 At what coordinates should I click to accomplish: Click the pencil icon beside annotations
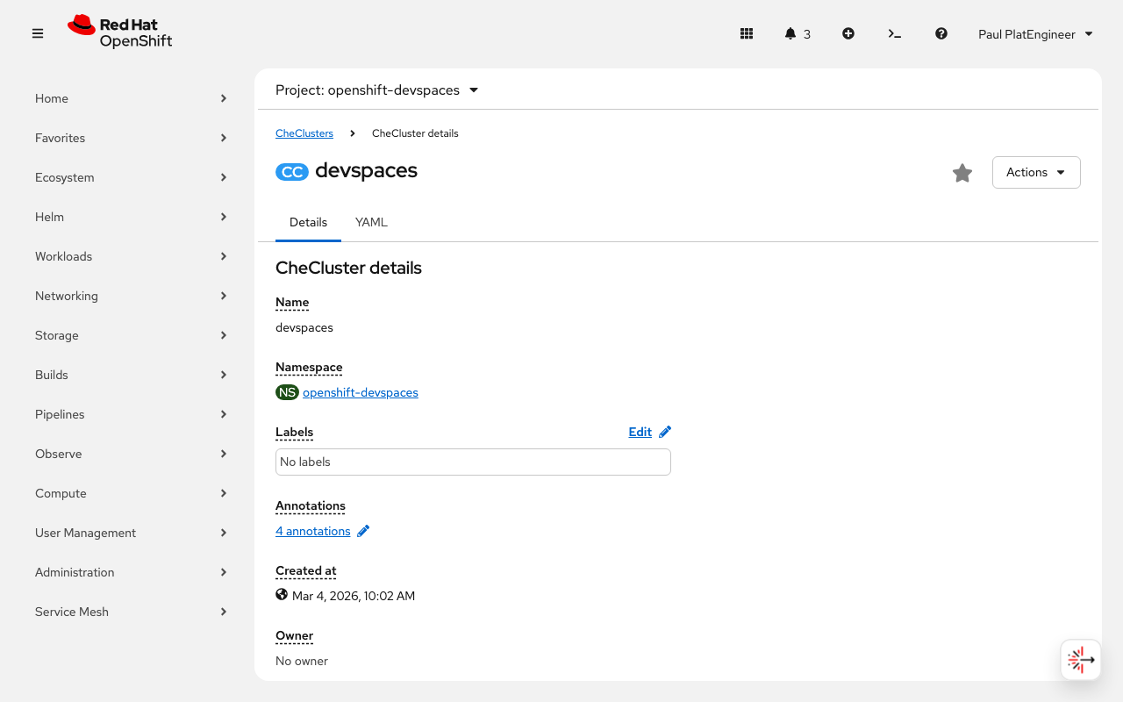[x=363, y=531]
